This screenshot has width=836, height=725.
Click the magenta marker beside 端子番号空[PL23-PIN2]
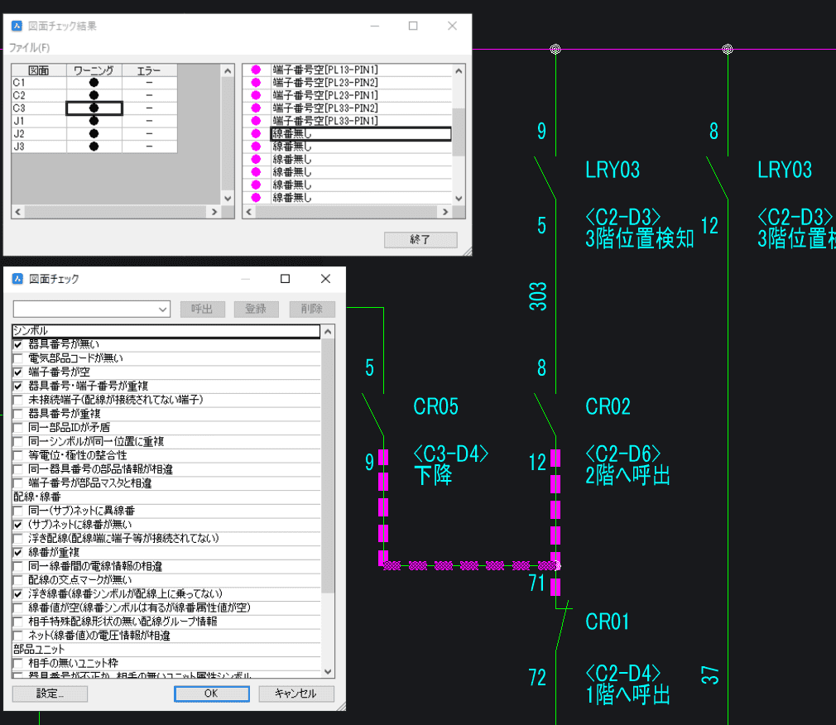(x=256, y=83)
